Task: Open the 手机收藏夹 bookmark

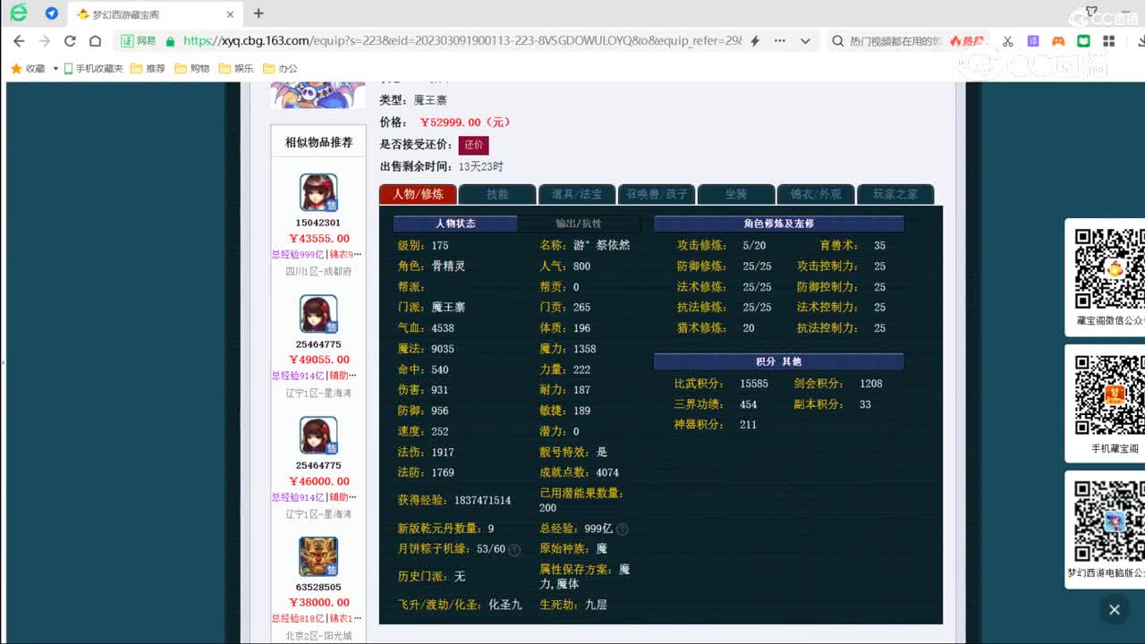Action: coord(94,68)
